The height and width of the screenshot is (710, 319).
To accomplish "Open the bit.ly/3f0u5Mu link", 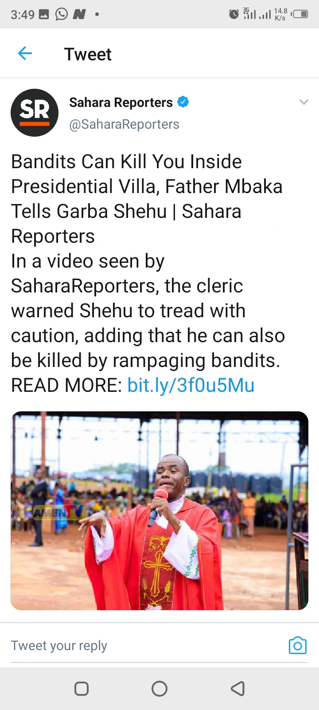I will click(191, 385).
